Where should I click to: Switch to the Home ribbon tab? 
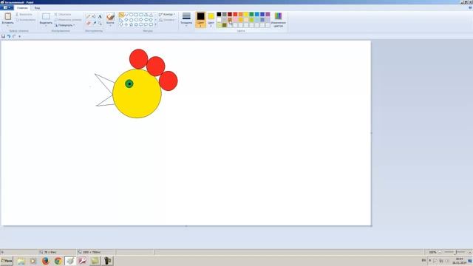pos(22,8)
